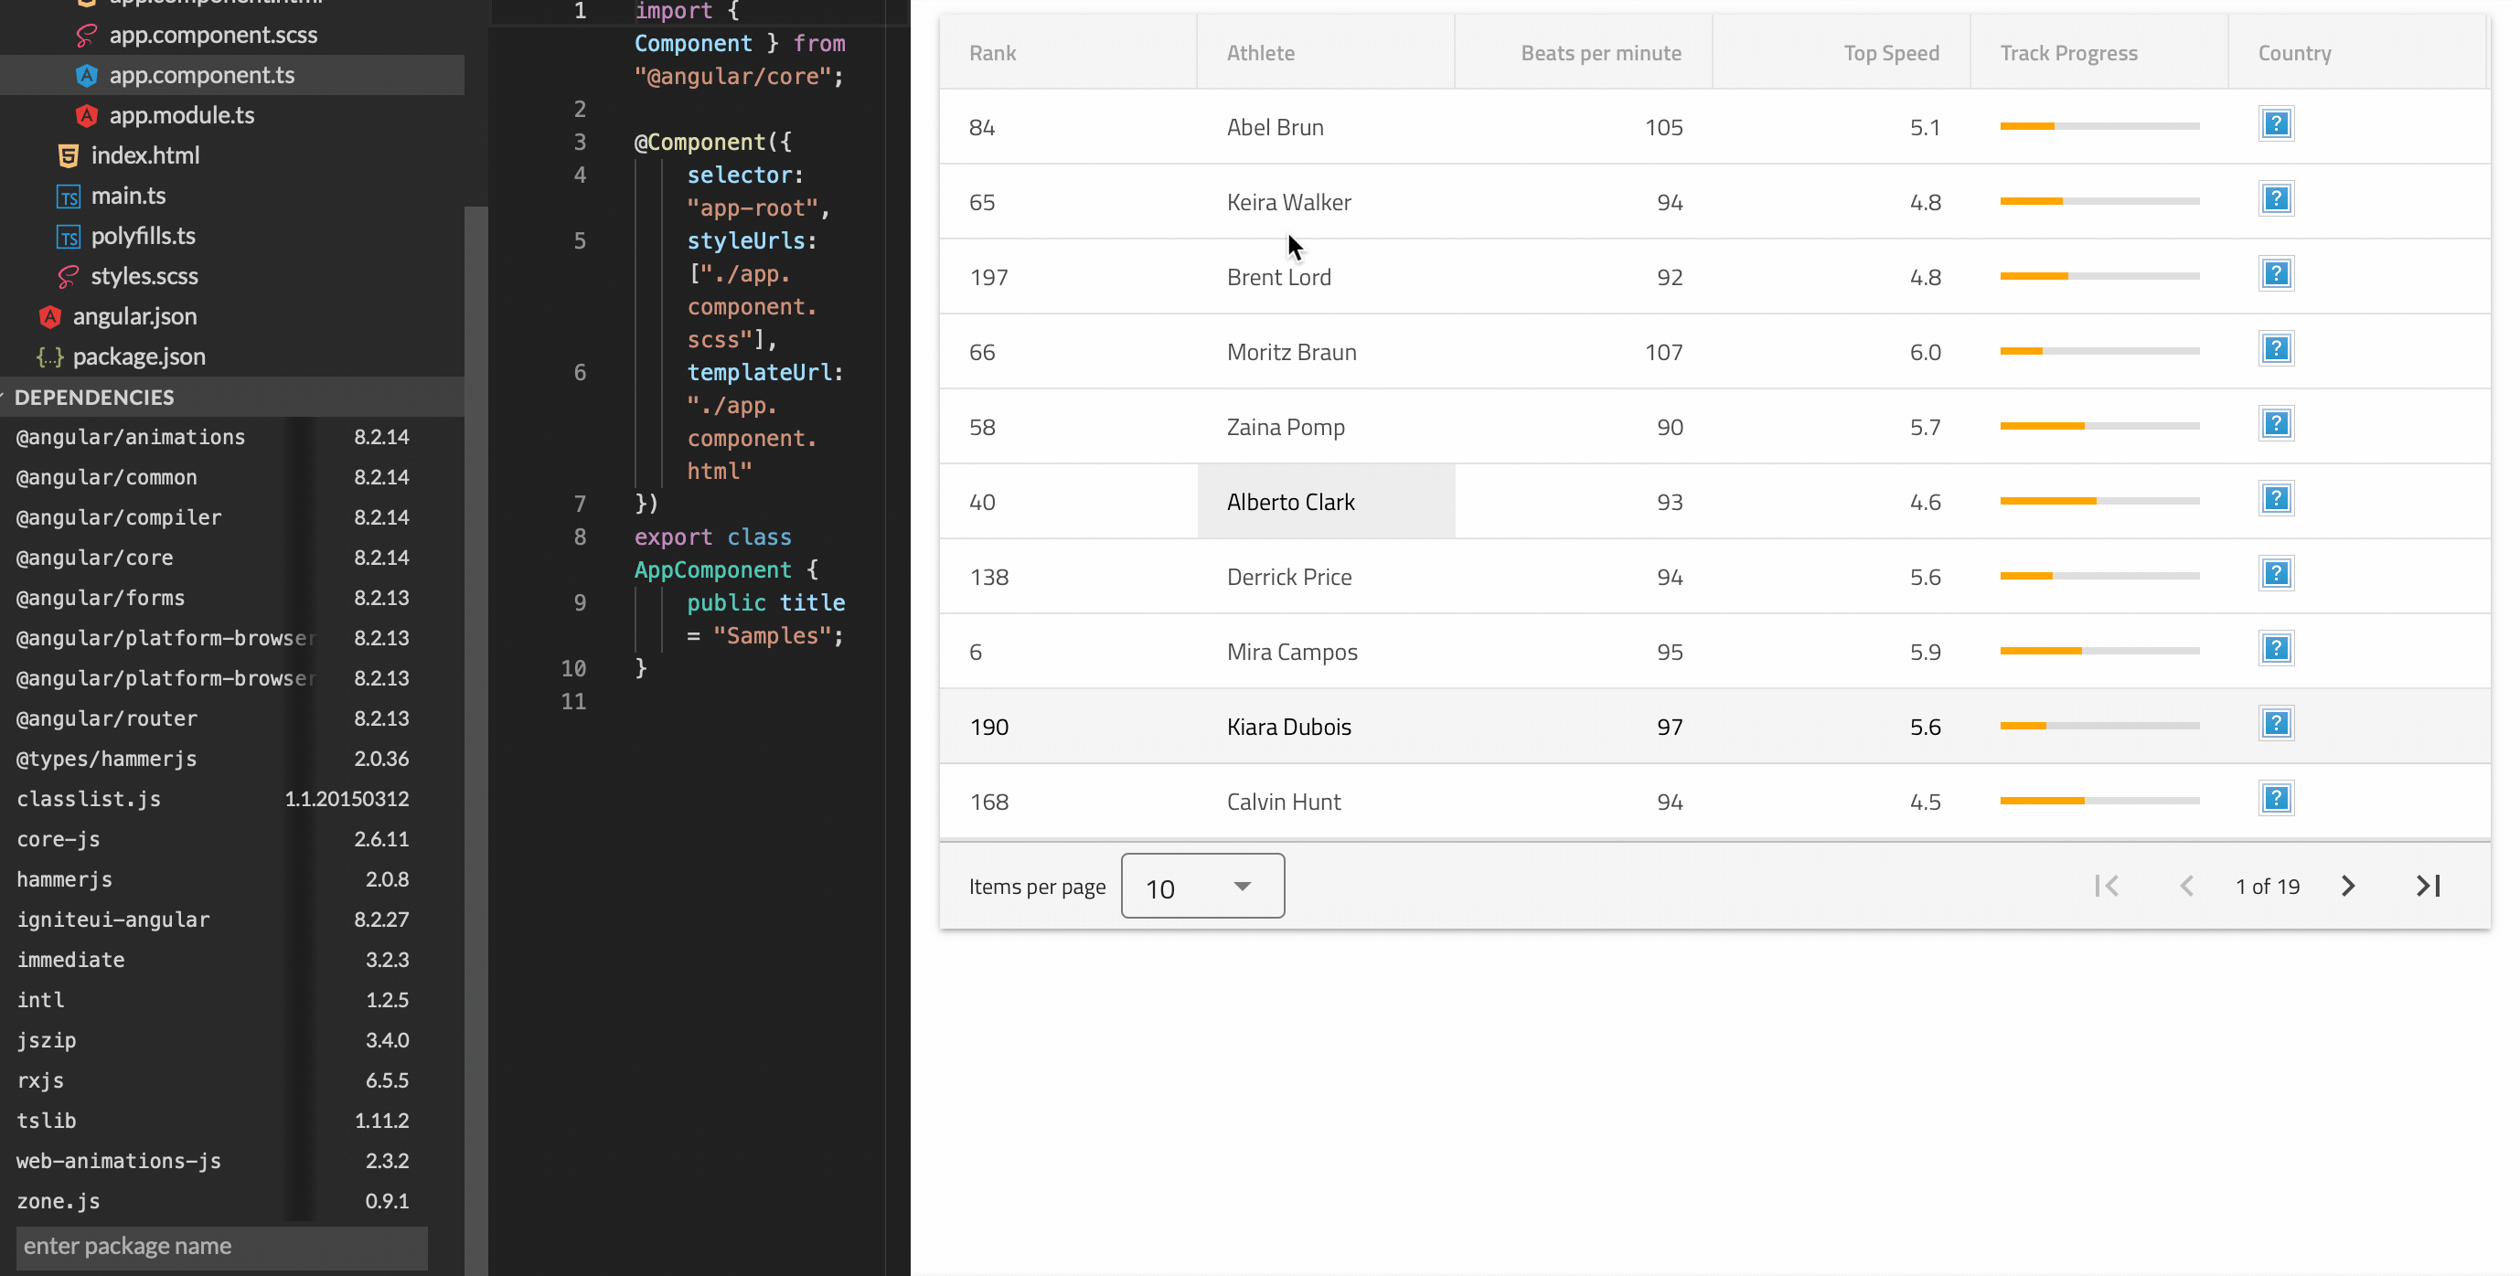
Task: Click the TS icon beside polyfills.ts
Action: tap(68, 237)
